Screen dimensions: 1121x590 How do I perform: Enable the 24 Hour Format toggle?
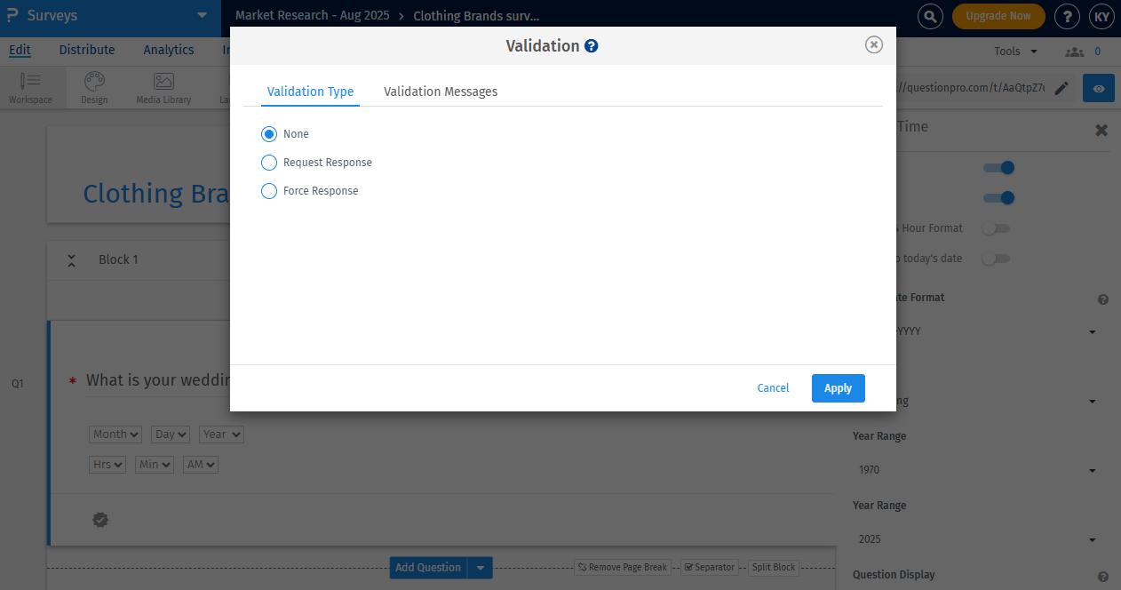pyautogui.click(x=996, y=228)
